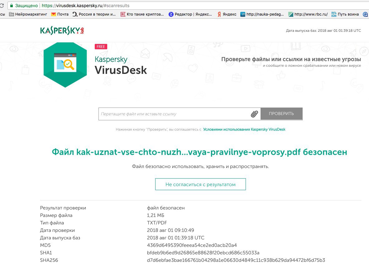The height and width of the screenshot is (269, 369).
Task: Click the 'Размер файла' label
Action: click(56, 215)
